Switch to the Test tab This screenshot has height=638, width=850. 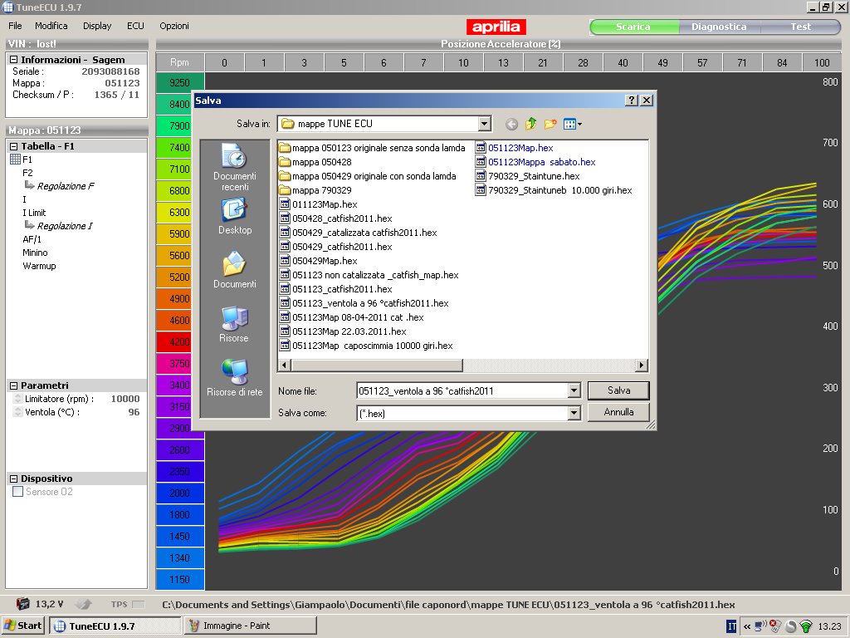pos(800,27)
